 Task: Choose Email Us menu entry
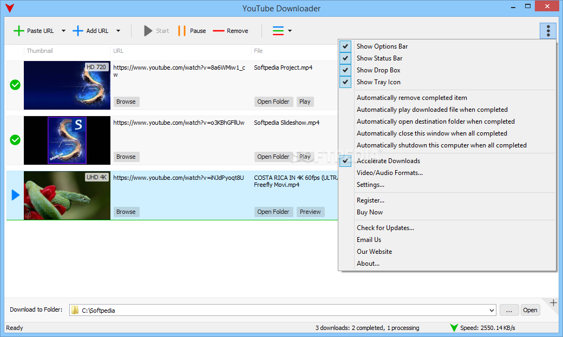click(447, 240)
